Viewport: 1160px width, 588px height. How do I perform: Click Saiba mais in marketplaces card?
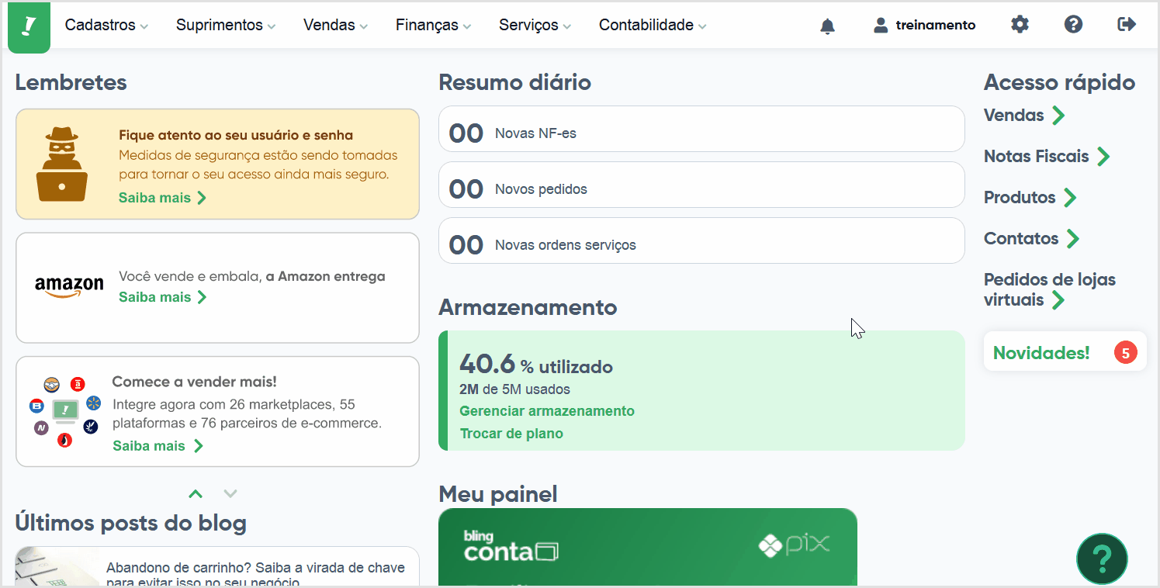(158, 446)
